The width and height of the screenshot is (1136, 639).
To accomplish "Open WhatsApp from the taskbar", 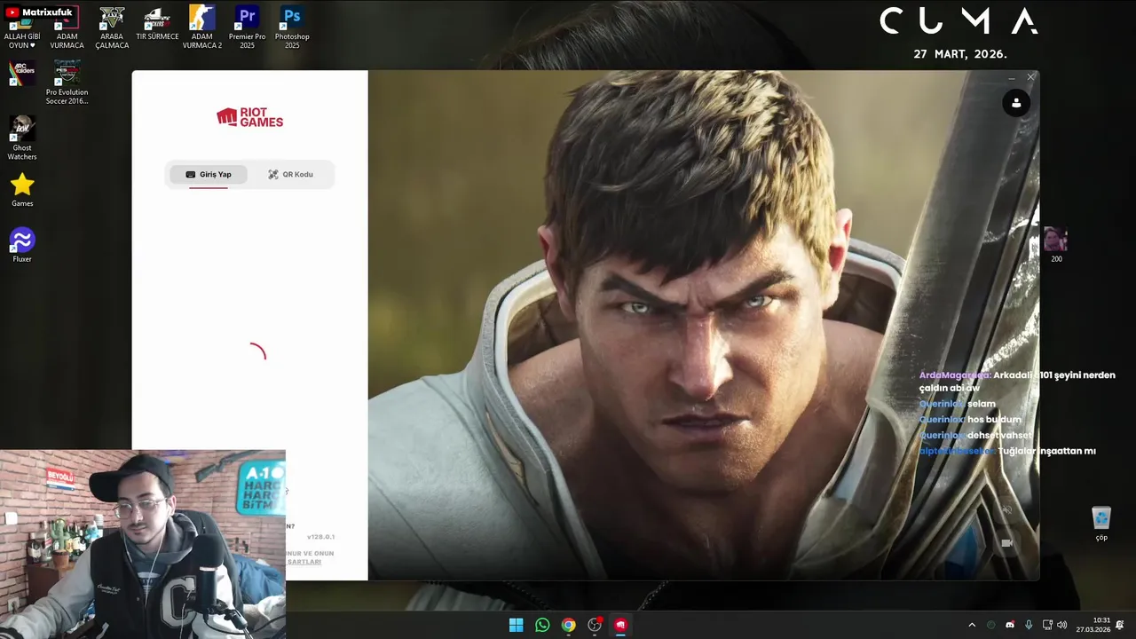I will click(542, 625).
